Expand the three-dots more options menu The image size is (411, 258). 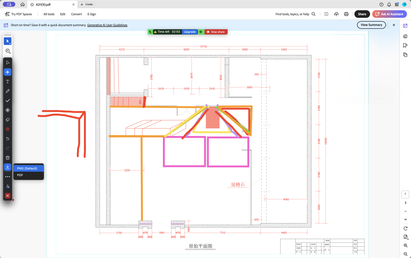coord(8,177)
